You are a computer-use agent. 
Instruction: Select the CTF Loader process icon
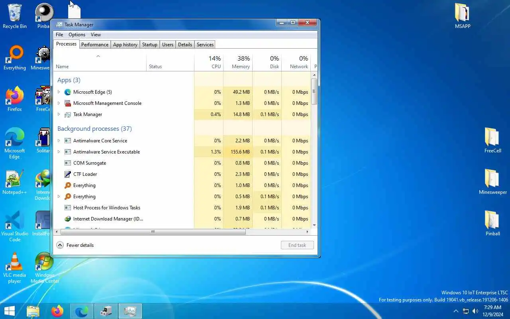[68, 174]
